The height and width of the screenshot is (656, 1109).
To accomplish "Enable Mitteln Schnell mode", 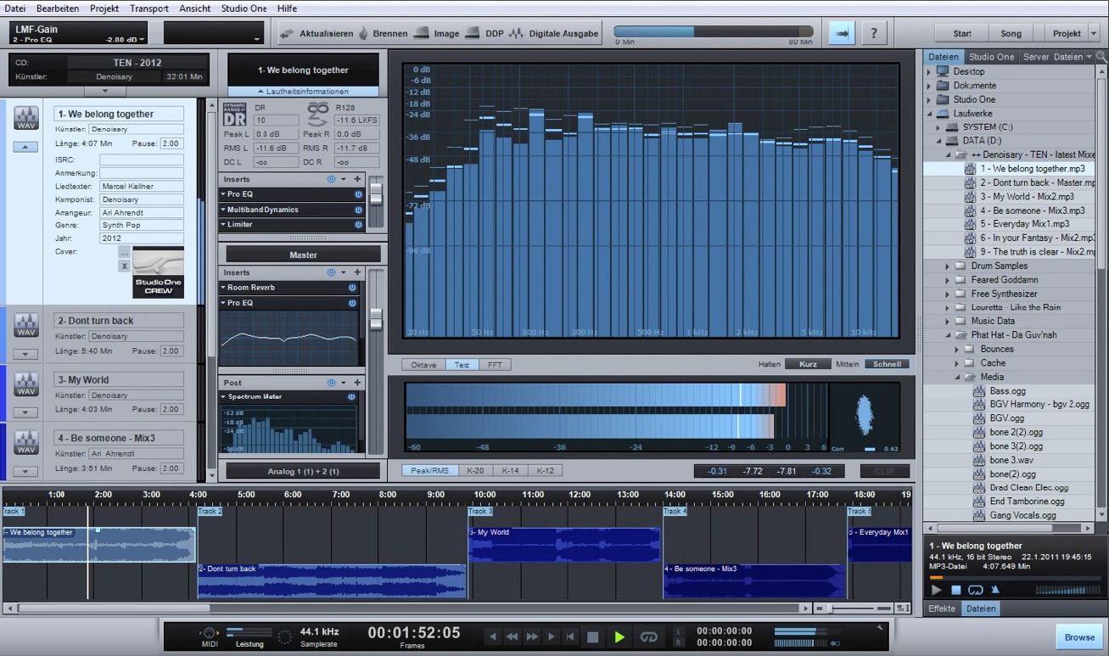I will pos(887,364).
